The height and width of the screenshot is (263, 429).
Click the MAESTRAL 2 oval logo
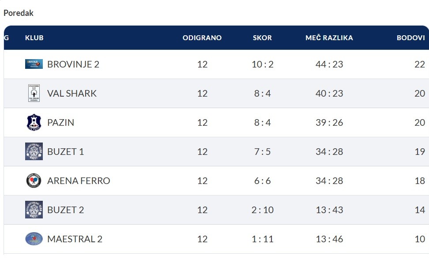coord(34,239)
